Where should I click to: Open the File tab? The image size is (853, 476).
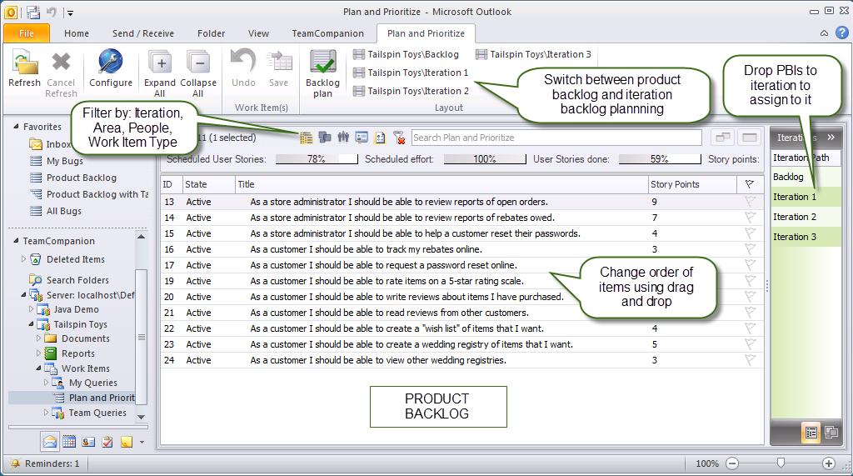[x=27, y=33]
